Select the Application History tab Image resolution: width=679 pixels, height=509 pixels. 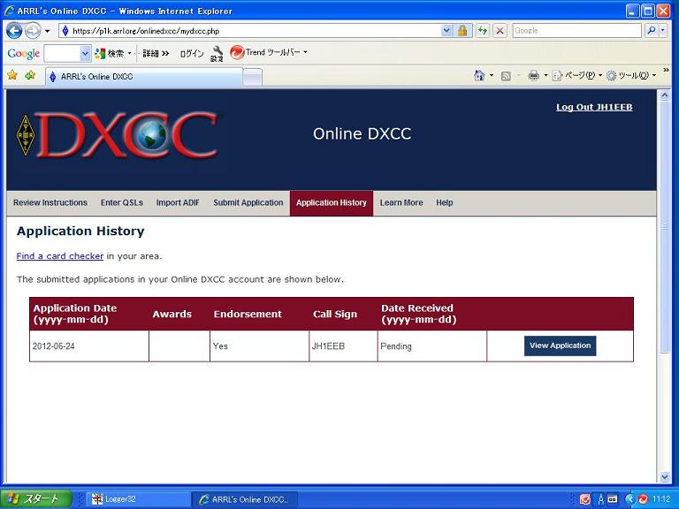click(x=332, y=202)
